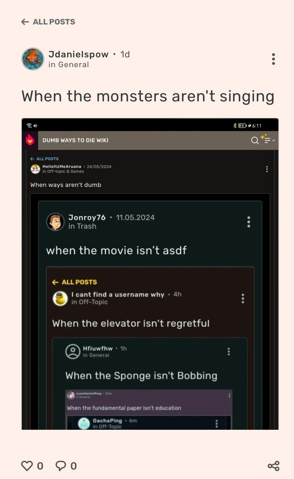Open the sparkle menu dropdown in wiki header
294x479 pixels.
click(268, 139)
